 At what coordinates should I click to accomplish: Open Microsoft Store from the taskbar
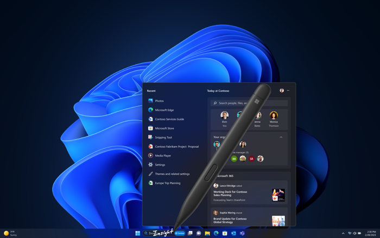(x=225, y=233)
